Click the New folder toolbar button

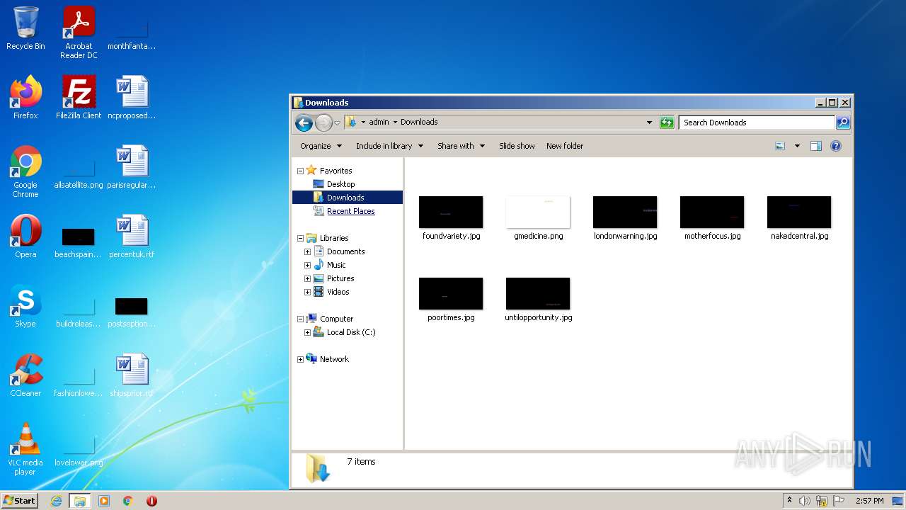click(565, 146)
